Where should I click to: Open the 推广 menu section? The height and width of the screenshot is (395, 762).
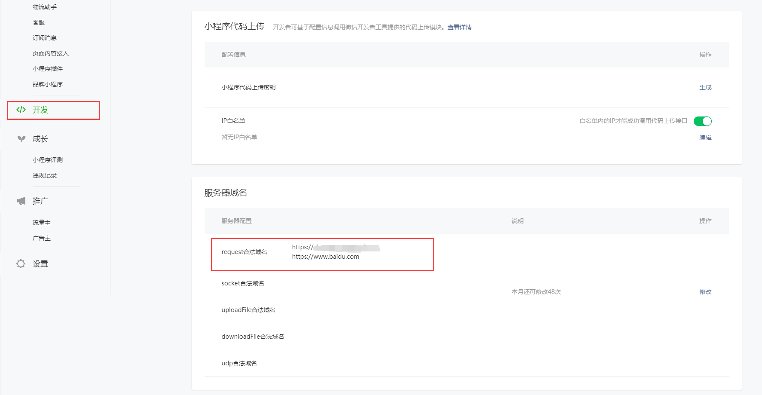click(40, 201)
